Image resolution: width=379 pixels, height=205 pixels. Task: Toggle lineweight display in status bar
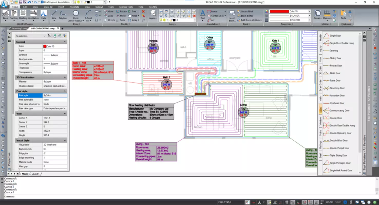pos(322,202)
